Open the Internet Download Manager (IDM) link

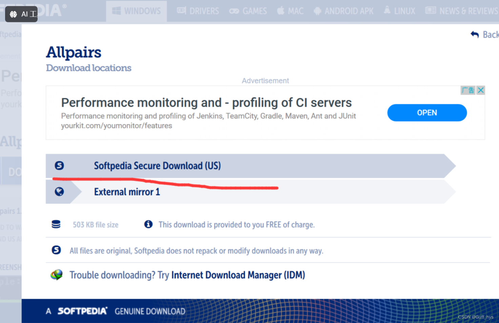click(x=238, y=275)
